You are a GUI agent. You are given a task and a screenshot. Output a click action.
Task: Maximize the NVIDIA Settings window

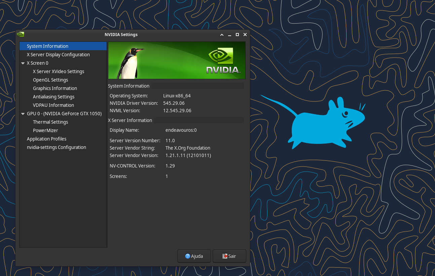coord(237,35)
